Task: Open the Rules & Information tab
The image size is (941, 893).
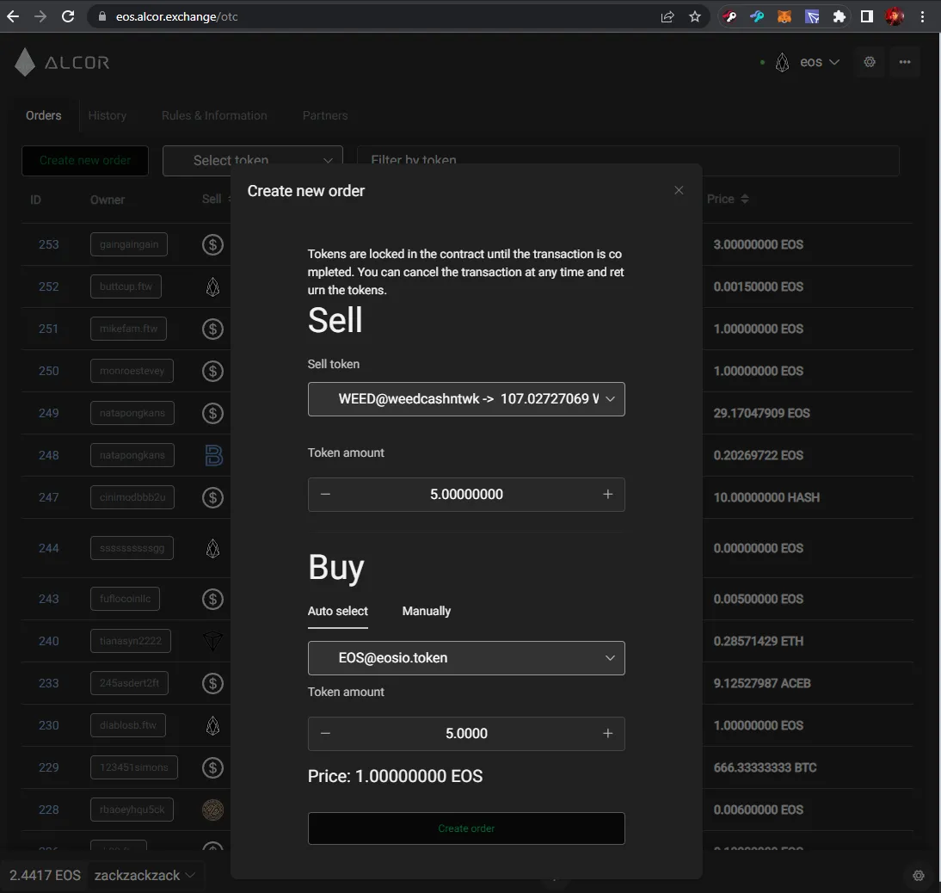Action: [214, 115]
